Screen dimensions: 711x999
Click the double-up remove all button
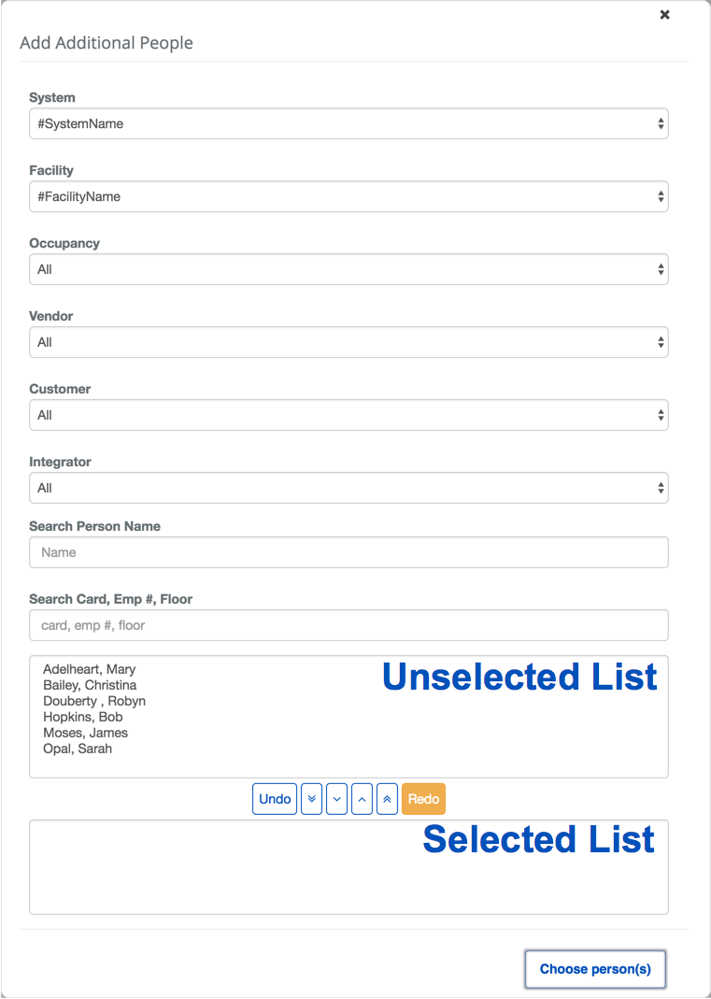click(387, 799)
